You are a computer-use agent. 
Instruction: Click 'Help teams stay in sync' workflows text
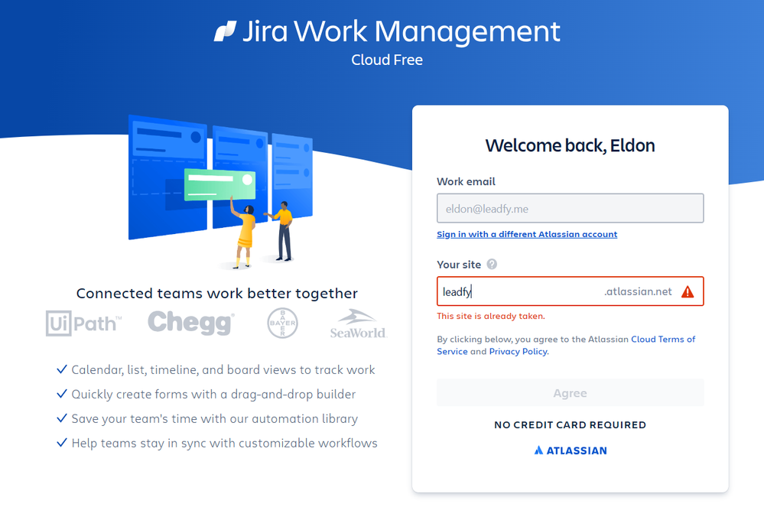(225, 443)
